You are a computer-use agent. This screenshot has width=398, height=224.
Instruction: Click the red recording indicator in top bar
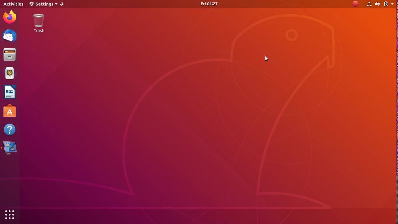tap(355, 4)
